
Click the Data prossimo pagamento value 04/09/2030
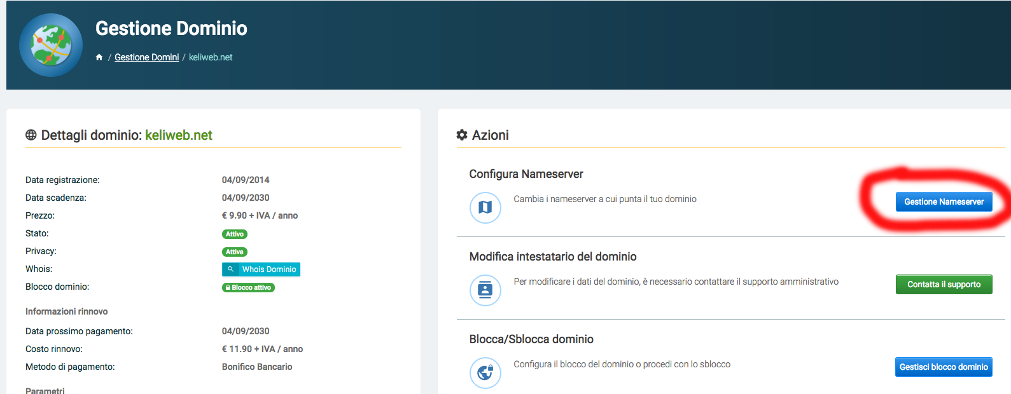point(246,331)
